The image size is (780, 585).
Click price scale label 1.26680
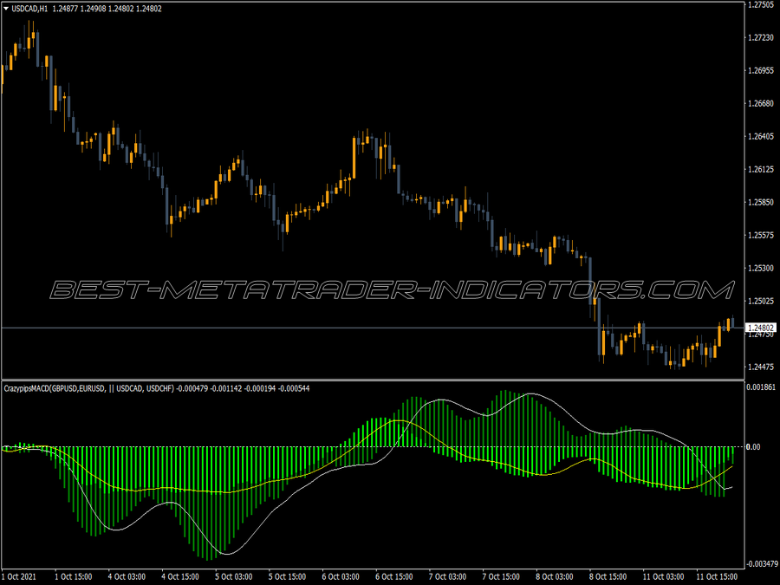point(761,103)
